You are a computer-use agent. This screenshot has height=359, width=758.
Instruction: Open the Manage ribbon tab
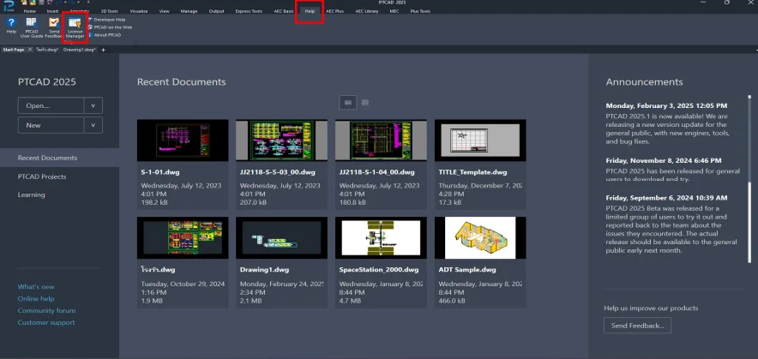(189, 10)
